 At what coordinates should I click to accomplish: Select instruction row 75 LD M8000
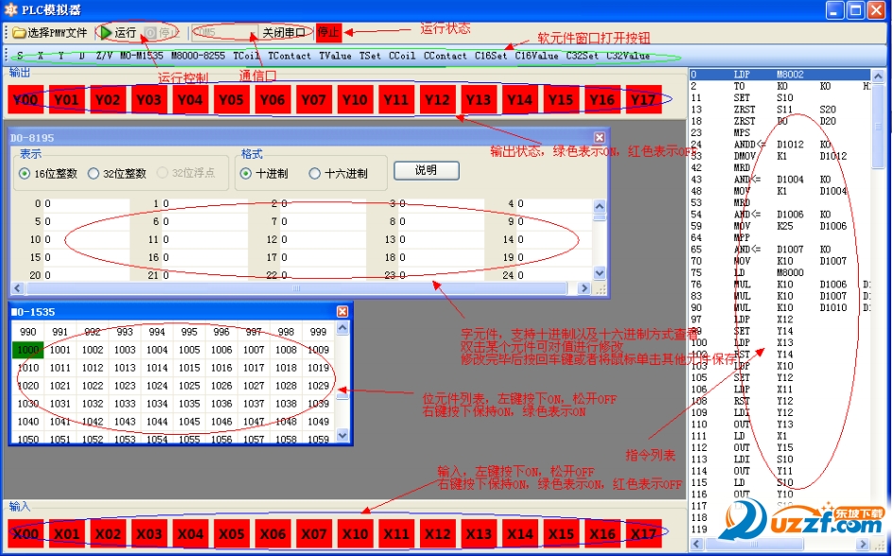(779, 272)
